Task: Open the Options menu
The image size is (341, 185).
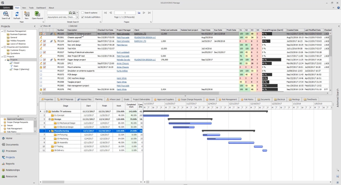Action: point(6,8)
